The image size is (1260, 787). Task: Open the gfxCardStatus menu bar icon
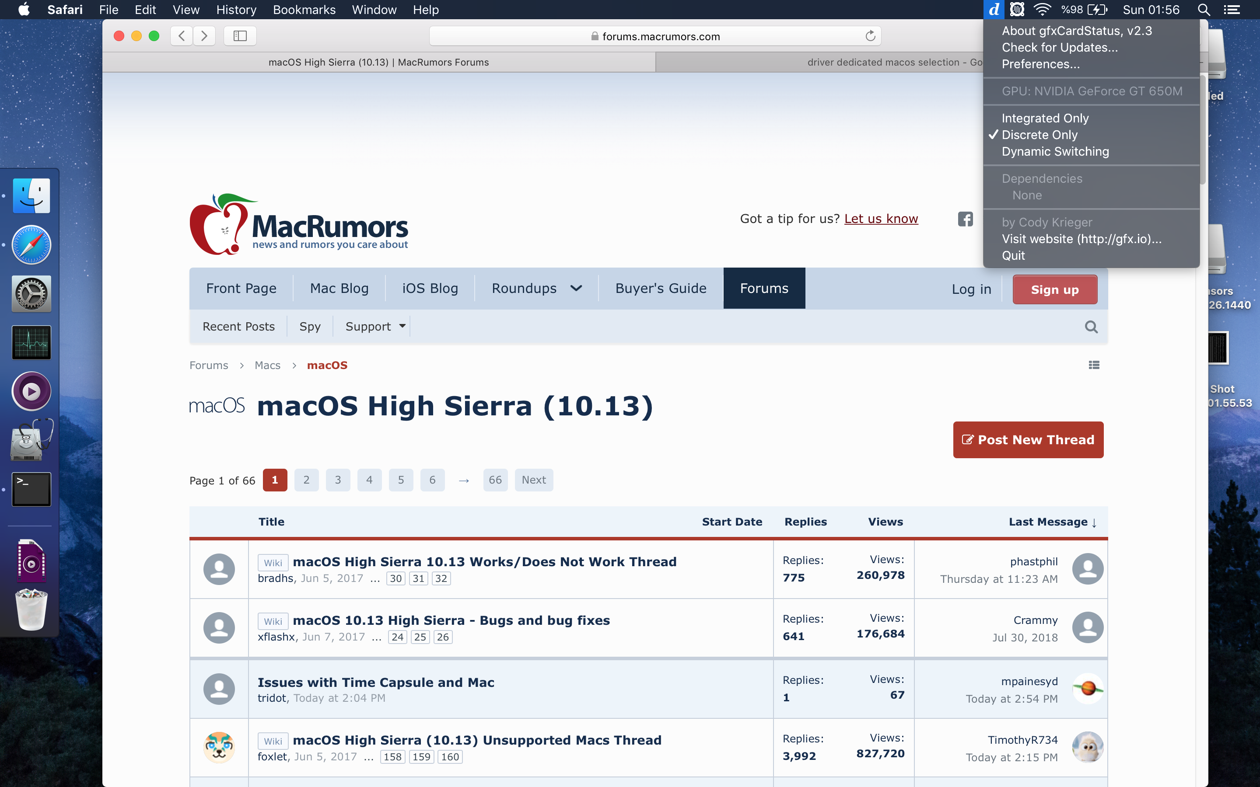(994, 9)
